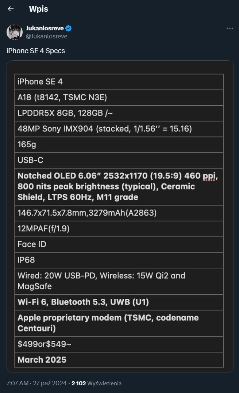The image size is (239, 393).
Task: Click the 165g weight row
Action: 119,145
